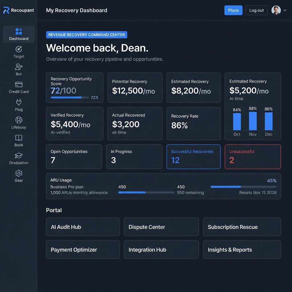The width and height of the screenshot is (292, 292).
Task: Click the Recoupant logo icon
Action: (x=6, y=10)
